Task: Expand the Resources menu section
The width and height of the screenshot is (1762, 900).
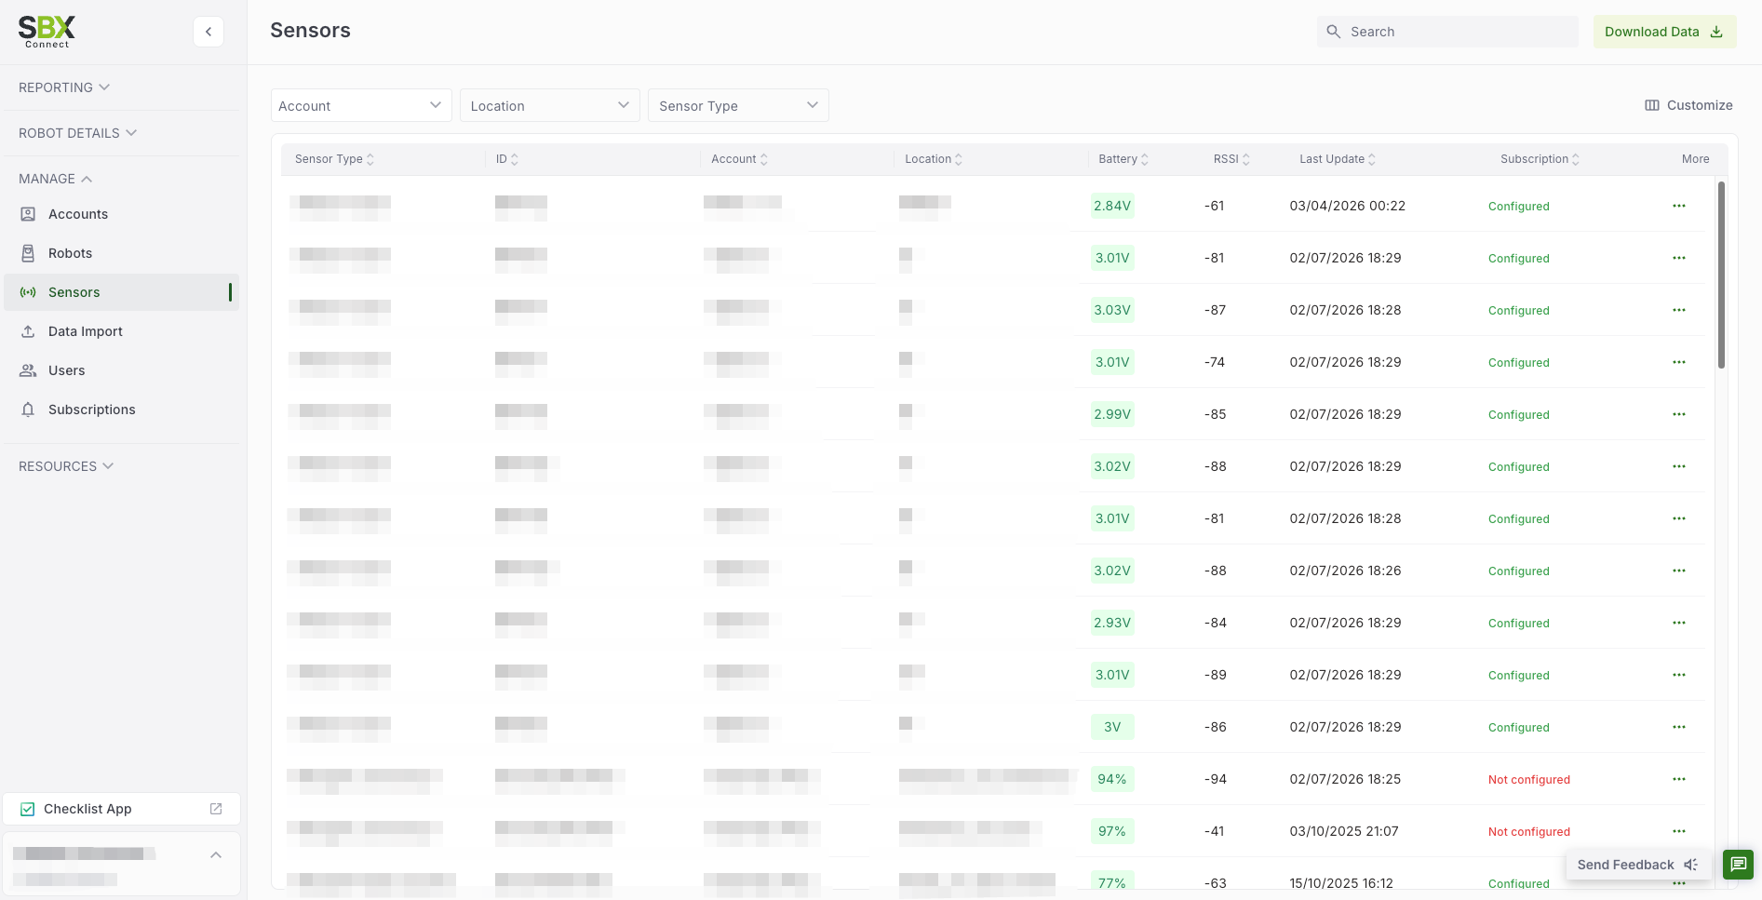Action: click(x=66, y=466)
